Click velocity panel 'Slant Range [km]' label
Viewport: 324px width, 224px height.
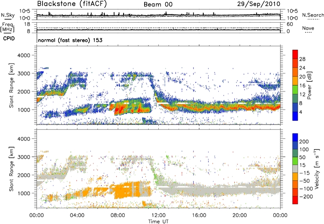(x=11, y=169)
